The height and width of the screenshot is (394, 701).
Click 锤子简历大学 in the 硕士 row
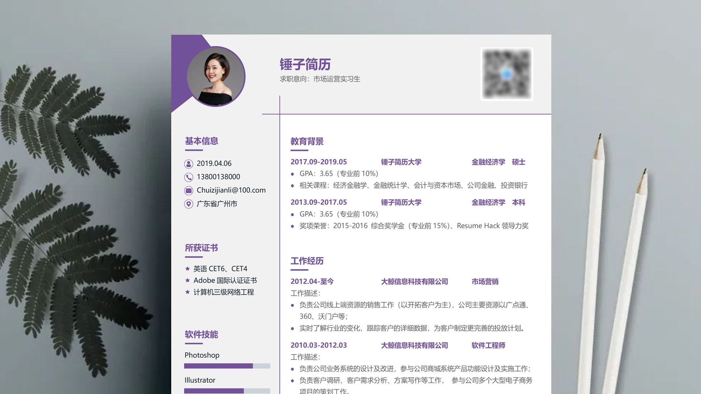tap(401, 162)
